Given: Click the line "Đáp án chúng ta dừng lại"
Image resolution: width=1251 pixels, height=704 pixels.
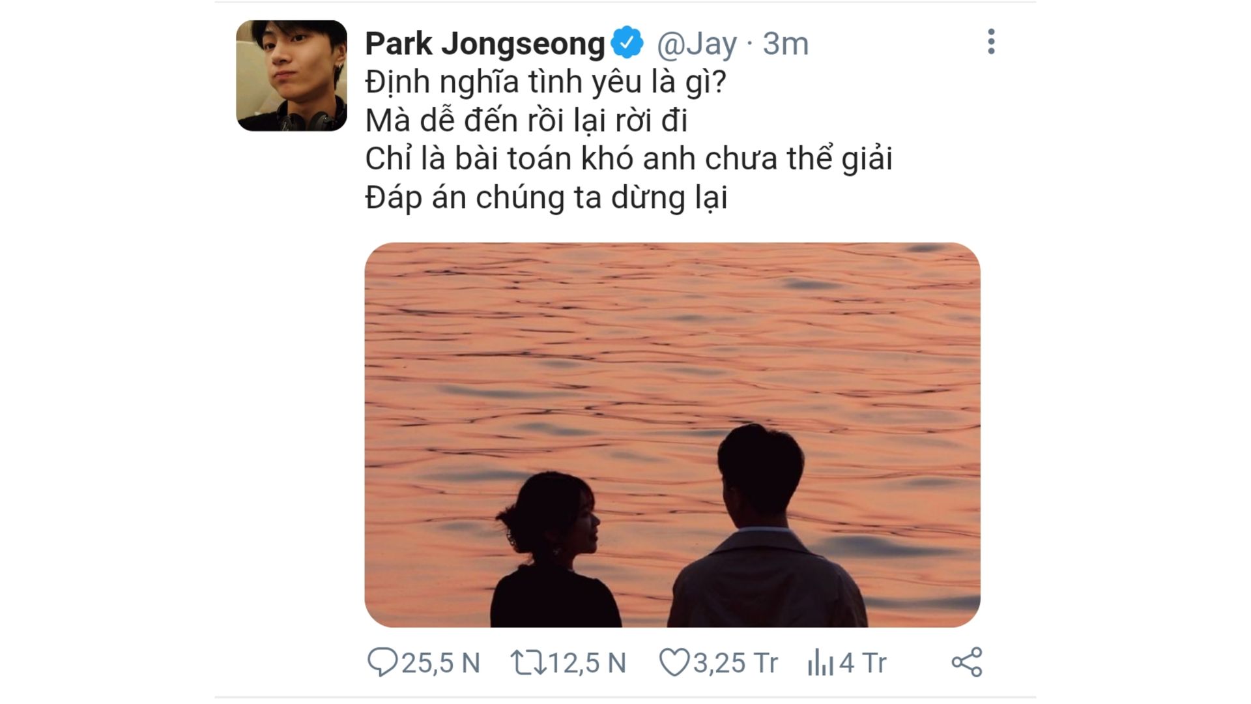Looking at the screenshot, I should [x=546, y=198].
